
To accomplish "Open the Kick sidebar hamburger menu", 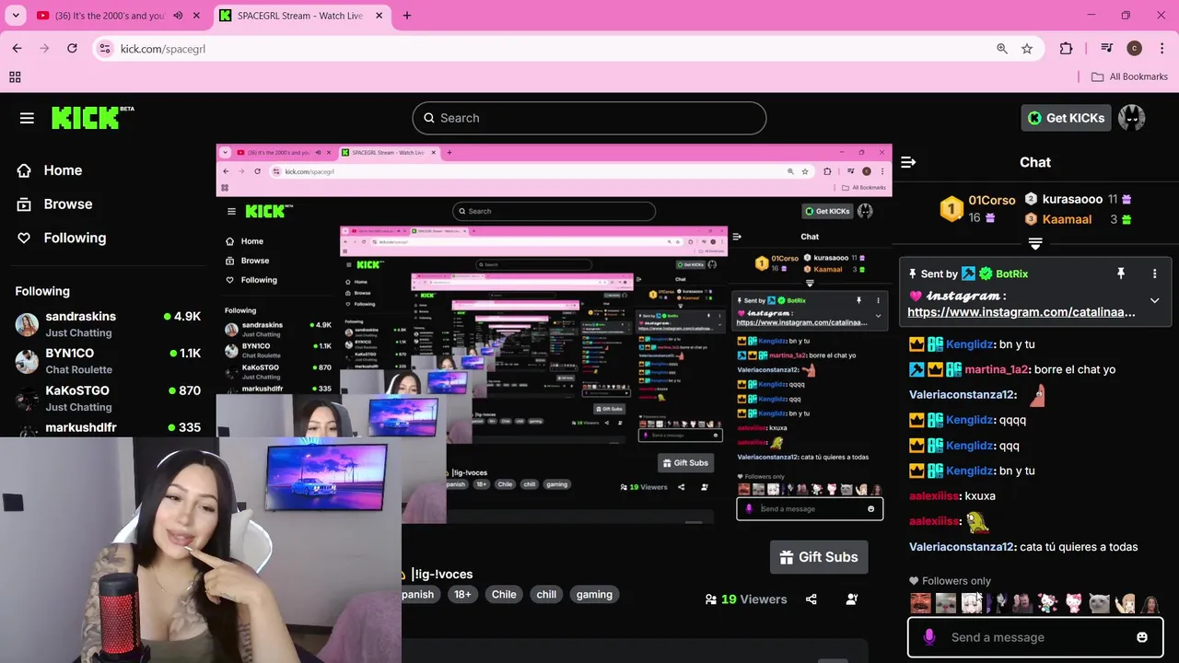I will click(27, 118).
